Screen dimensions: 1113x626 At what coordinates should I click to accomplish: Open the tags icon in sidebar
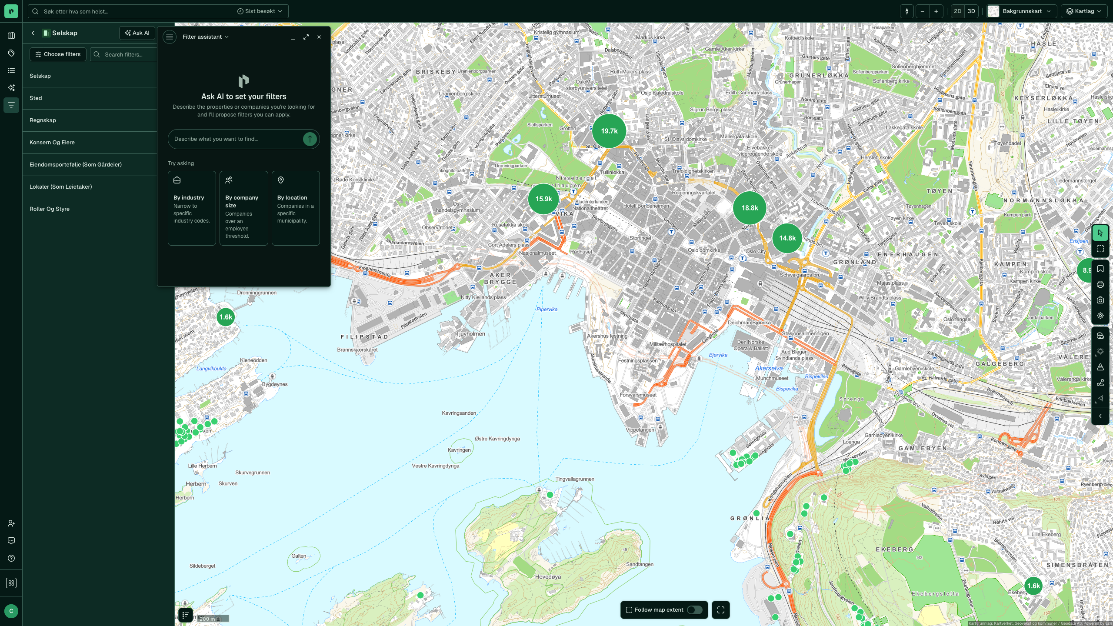point(11,53)
